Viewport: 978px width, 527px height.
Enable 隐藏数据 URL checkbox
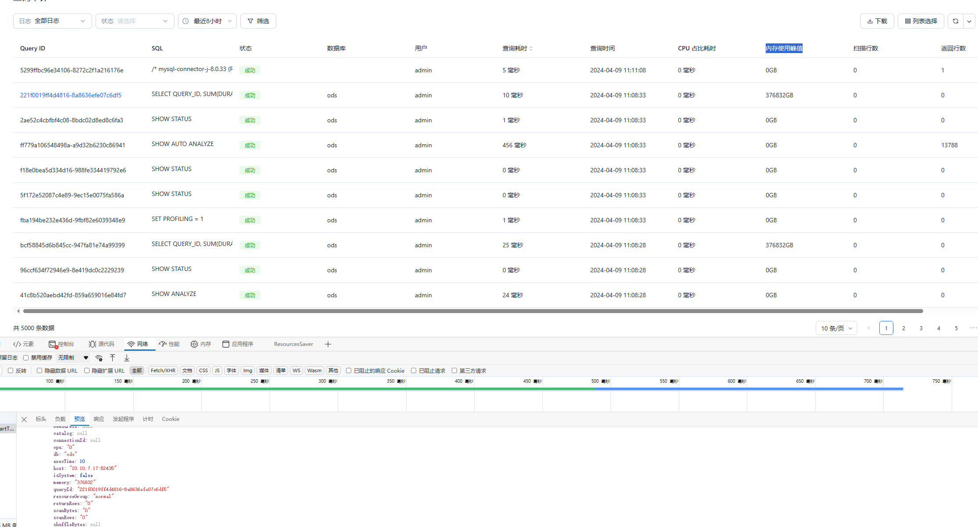pos(39,370)
